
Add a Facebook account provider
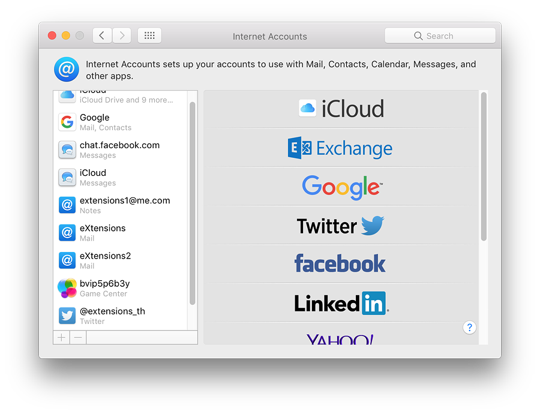[341, 264]
